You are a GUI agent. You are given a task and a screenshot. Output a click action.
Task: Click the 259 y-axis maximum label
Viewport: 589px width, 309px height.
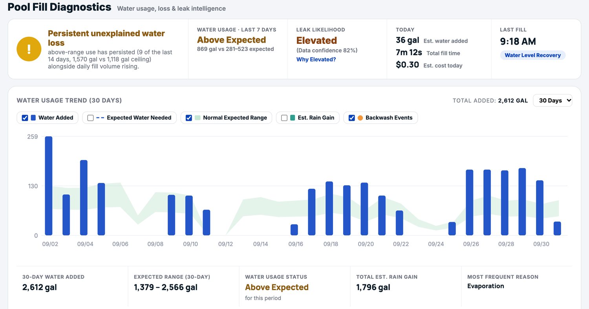[x=33, y=136]
